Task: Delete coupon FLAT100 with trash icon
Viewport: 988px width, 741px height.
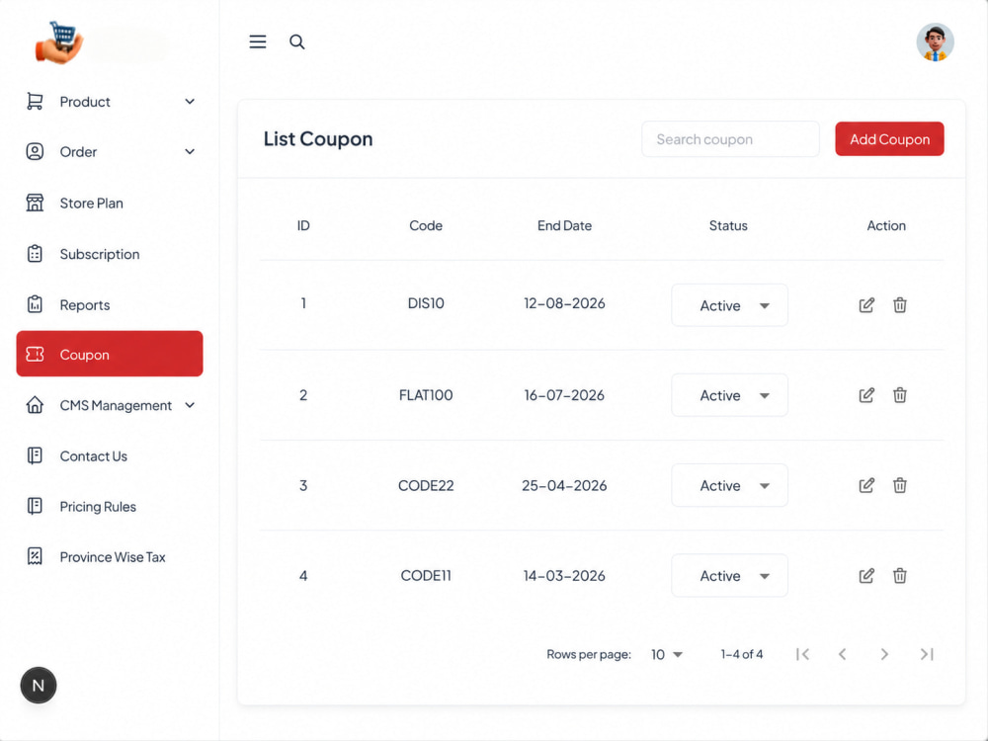Action: (900, 395)
